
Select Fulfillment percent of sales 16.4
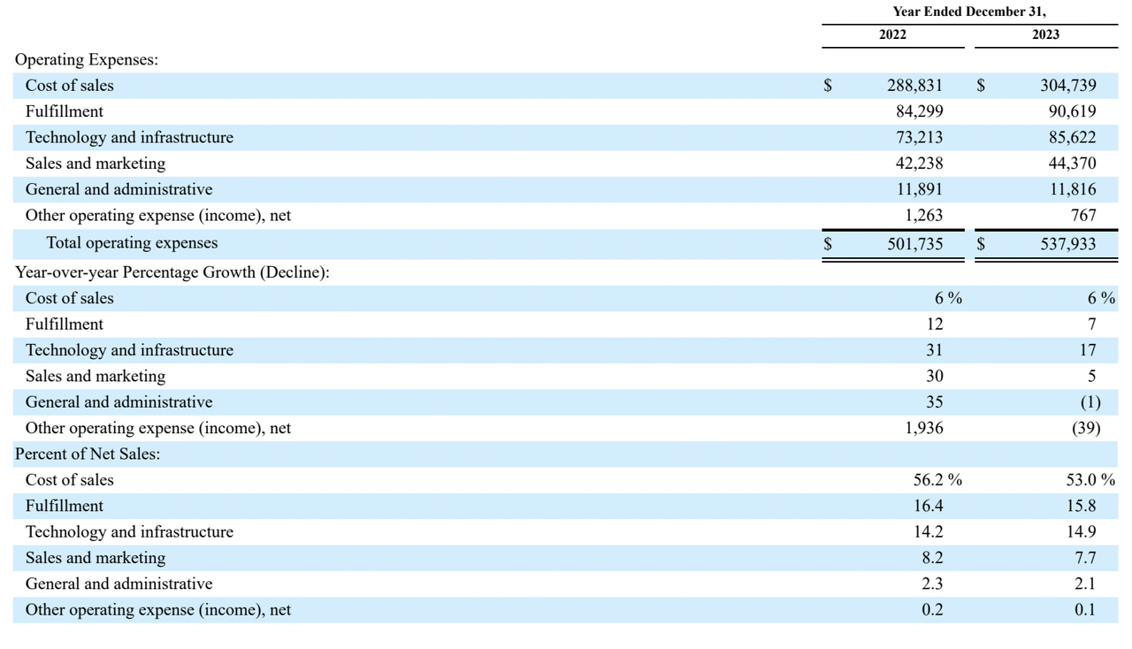[x=929, y=506]
